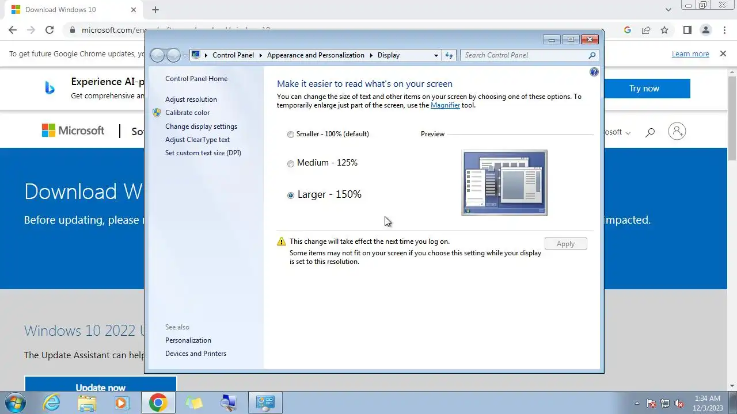The image size is (737, 414).
Task: Click the Control Panel help icon
Action: coord(594,72)
